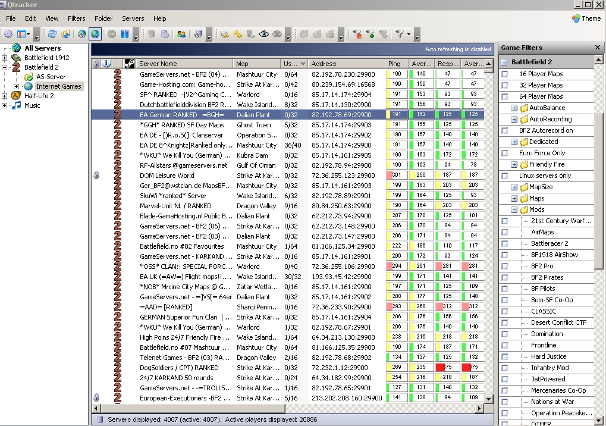Screen dimensions: 606x426
Task: Click the refresh folder icon
Action: tap(65, 34)
